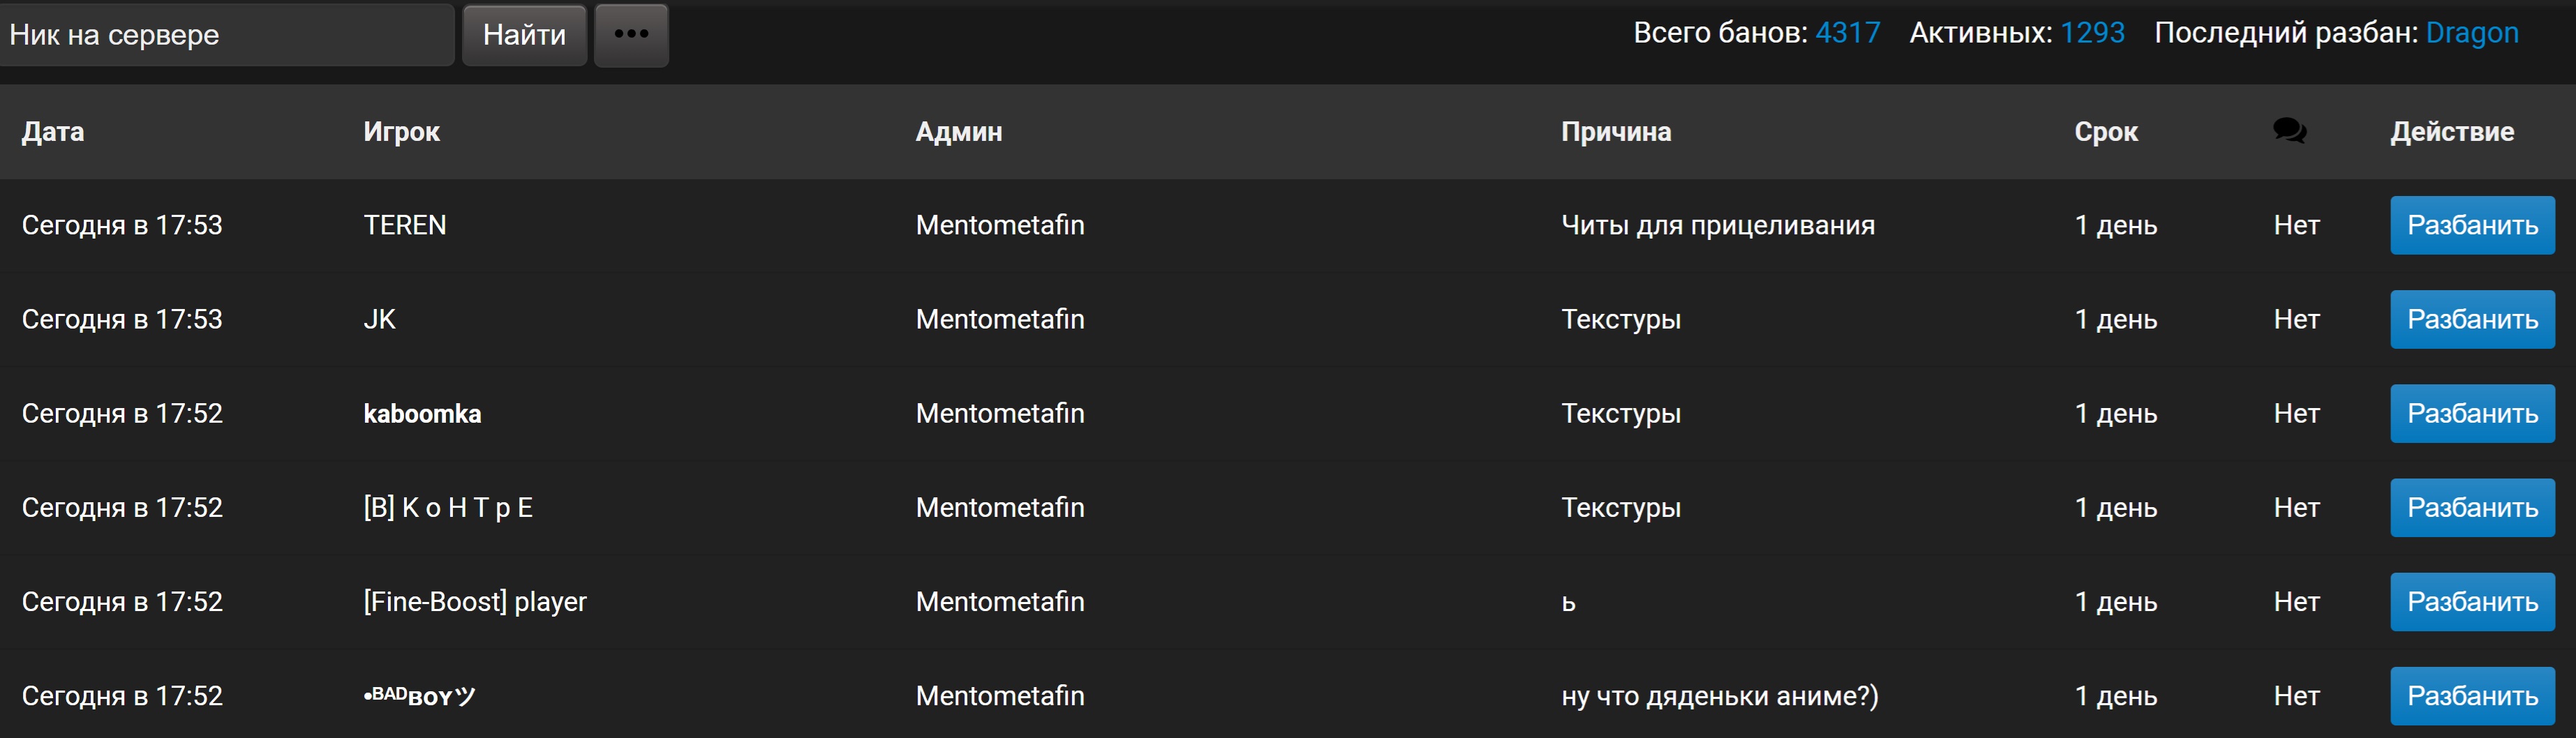
Task: Click the total bans count 4317
Action: (x=1847, y=33)
